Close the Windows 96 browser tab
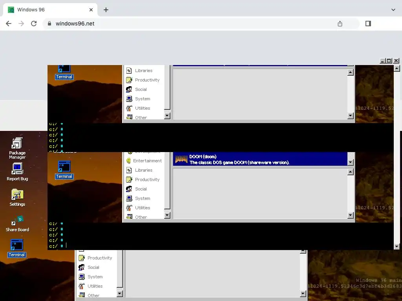The height and width of the screenshot is (301, 402). [91, 10]
